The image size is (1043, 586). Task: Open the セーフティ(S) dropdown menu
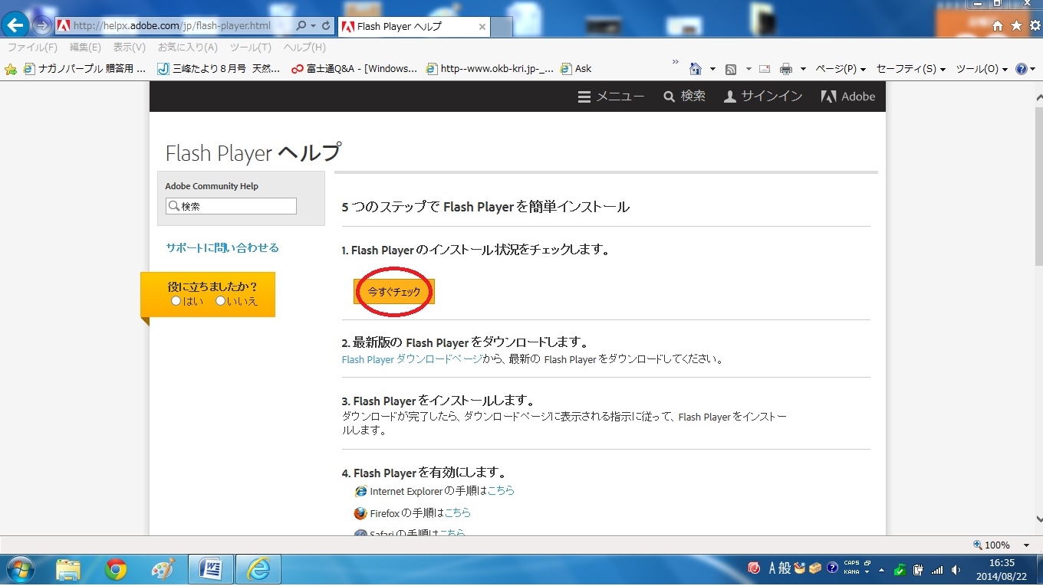[911, 69]
